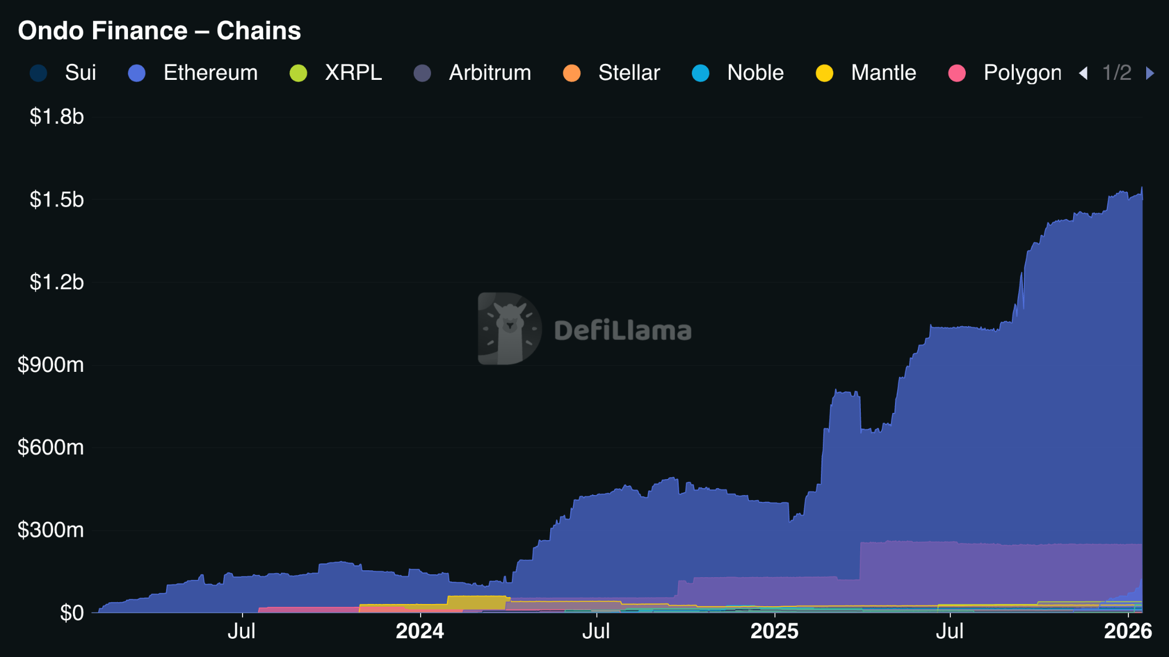
Task: Click the XRPL green legend dot
Action: coord(299,74)
